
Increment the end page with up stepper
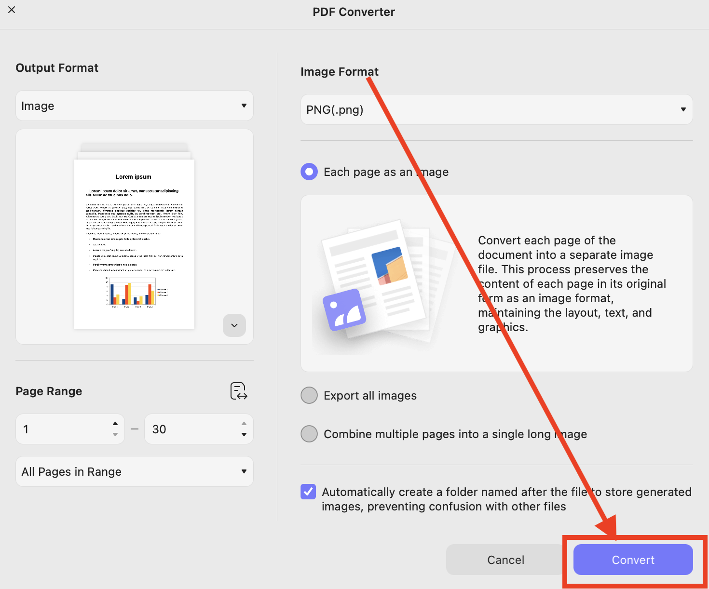(244, 423)
